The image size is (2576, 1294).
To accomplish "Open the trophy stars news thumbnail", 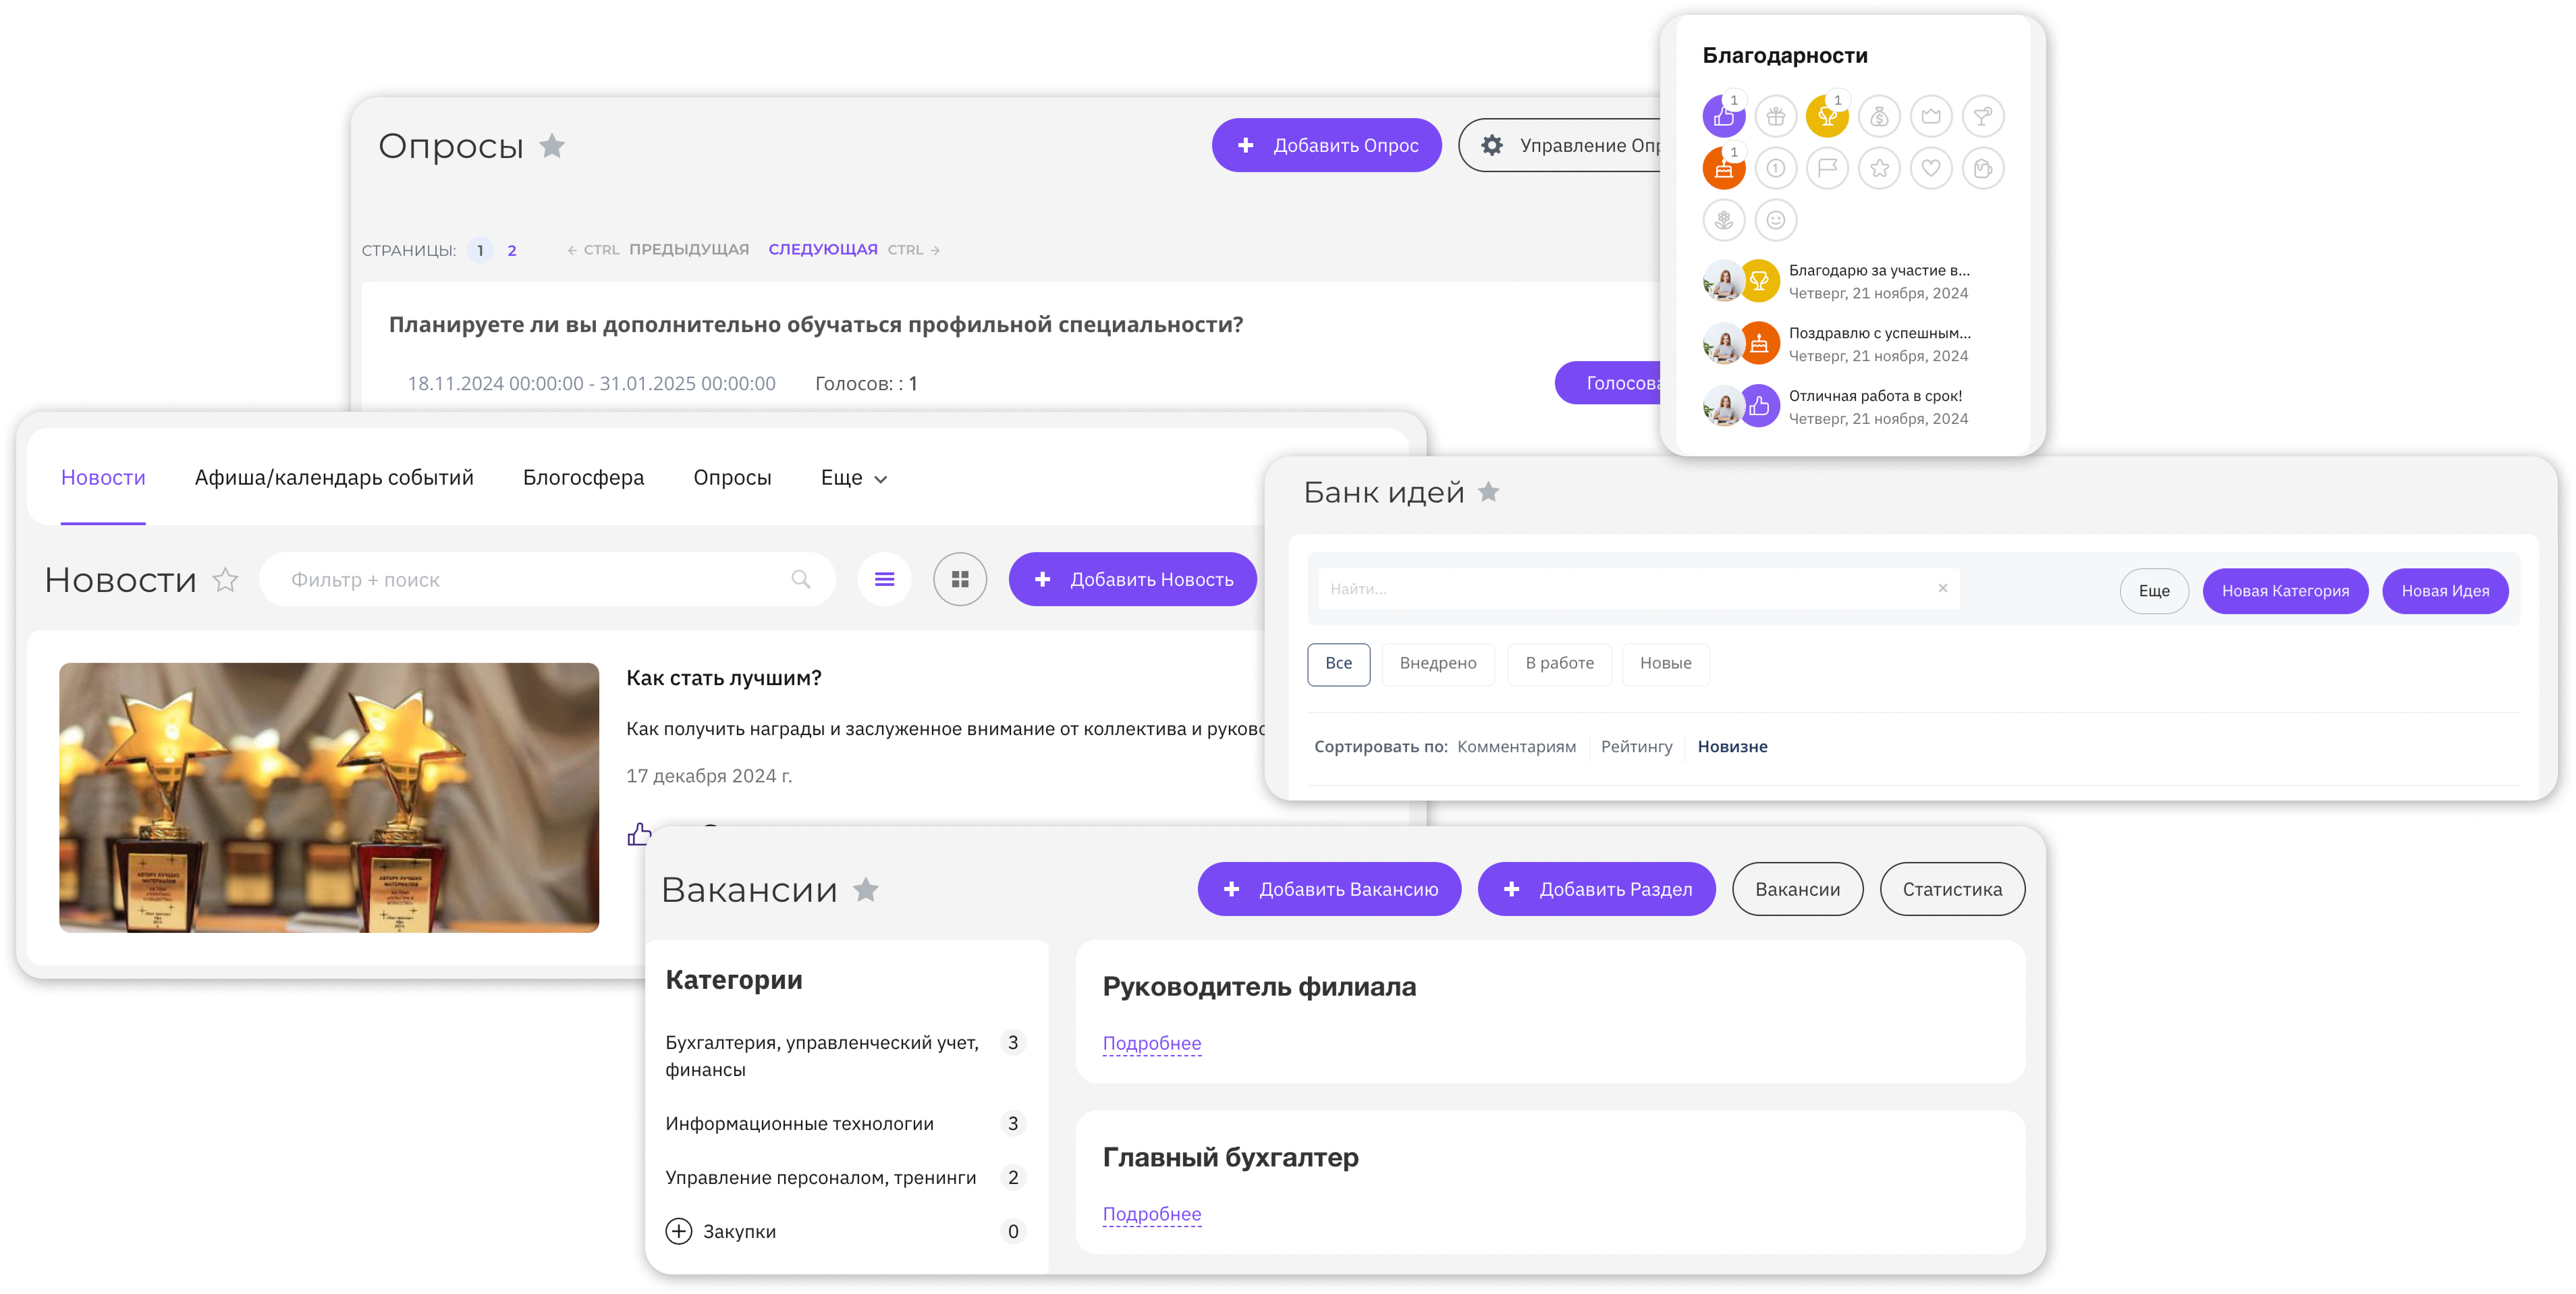I will pos(329,798).
